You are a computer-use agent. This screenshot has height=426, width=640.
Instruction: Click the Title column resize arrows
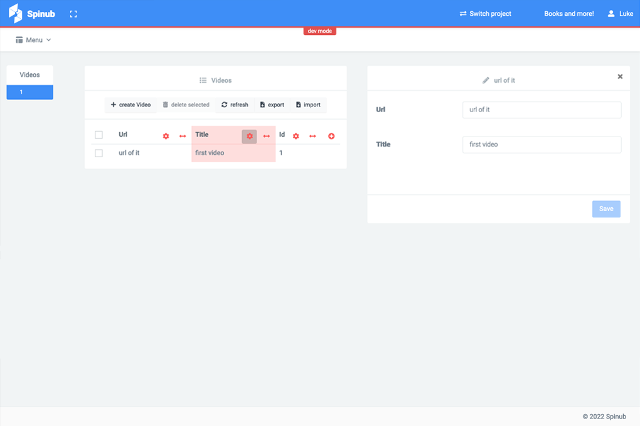[266, 136]
